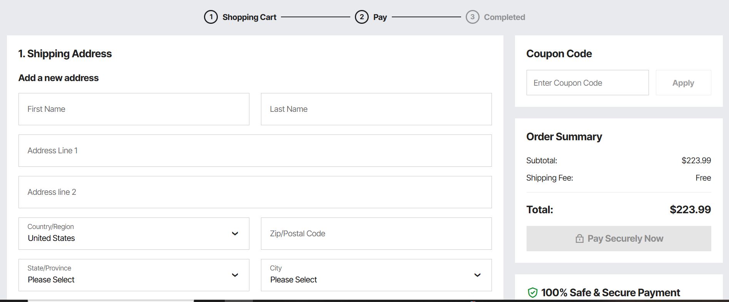The image size is (729, 302).
Task: Click the lock icon on the pay button
Action: pos(579,239)
